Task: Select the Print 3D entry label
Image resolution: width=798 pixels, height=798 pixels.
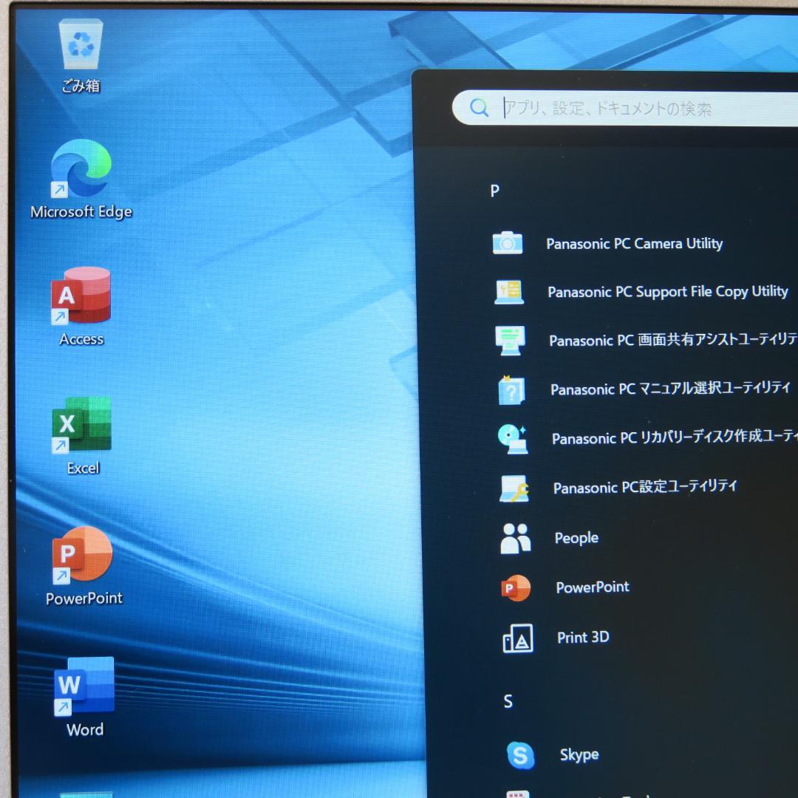Action: [x=583, y=637]
